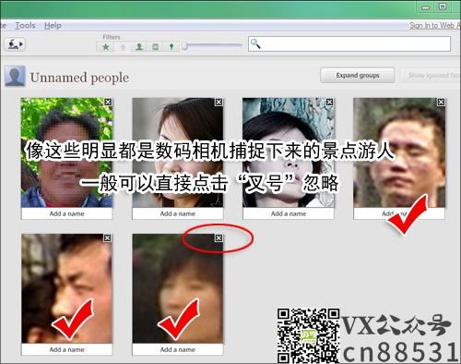Viewport: 461px width, 364px height.
Task: Click the Expand groups button
Action: pyautogui.click(x=358, y=75)
